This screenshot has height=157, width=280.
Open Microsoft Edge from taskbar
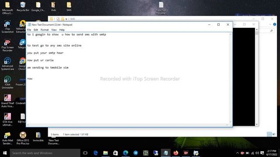pyautogui.click(x=126, y=153)
